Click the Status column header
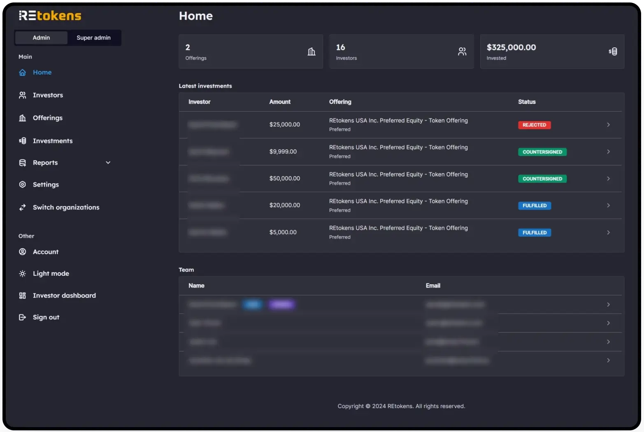This screenshot has height=432, width=644. click(x=527, y=102)
